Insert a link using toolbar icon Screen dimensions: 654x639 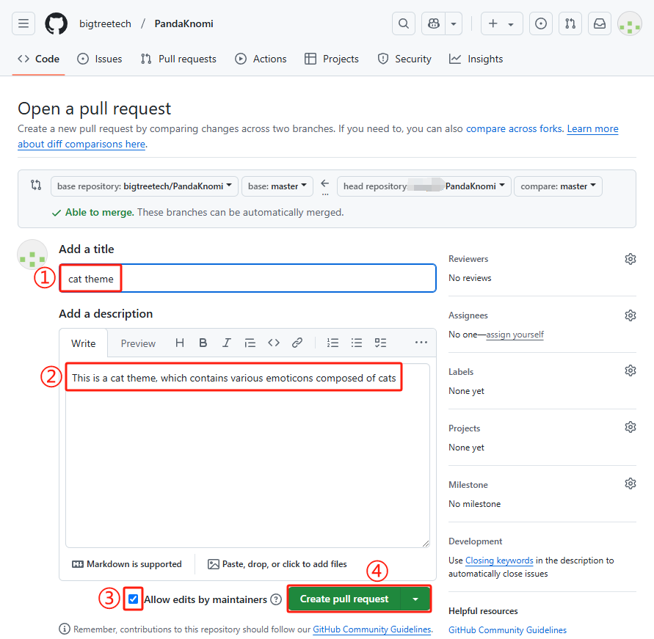point(297,343)
